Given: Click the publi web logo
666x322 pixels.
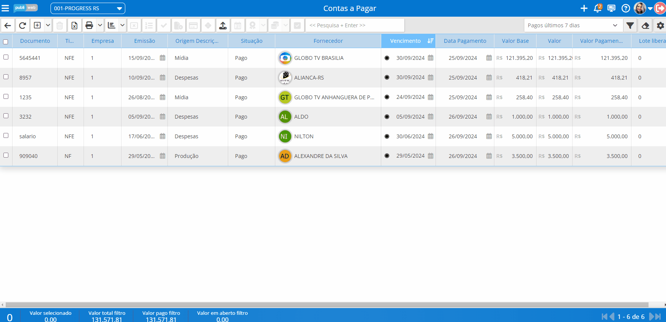Looking at the screenshot, I should (25, 8).
